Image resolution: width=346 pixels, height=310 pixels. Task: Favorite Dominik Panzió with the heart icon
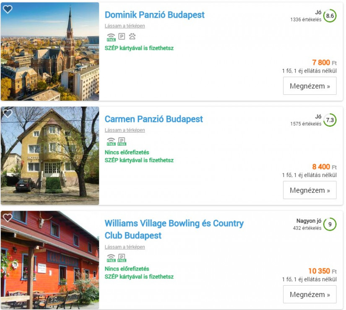tap(8, 9)
